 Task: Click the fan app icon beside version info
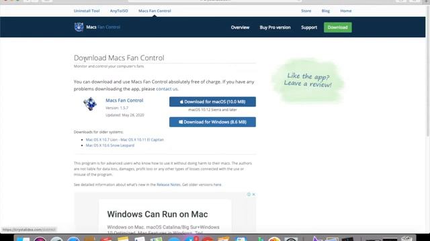coord(90,104)
